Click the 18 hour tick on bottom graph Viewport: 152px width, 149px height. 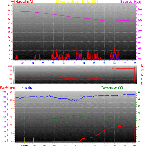point(104,146)
